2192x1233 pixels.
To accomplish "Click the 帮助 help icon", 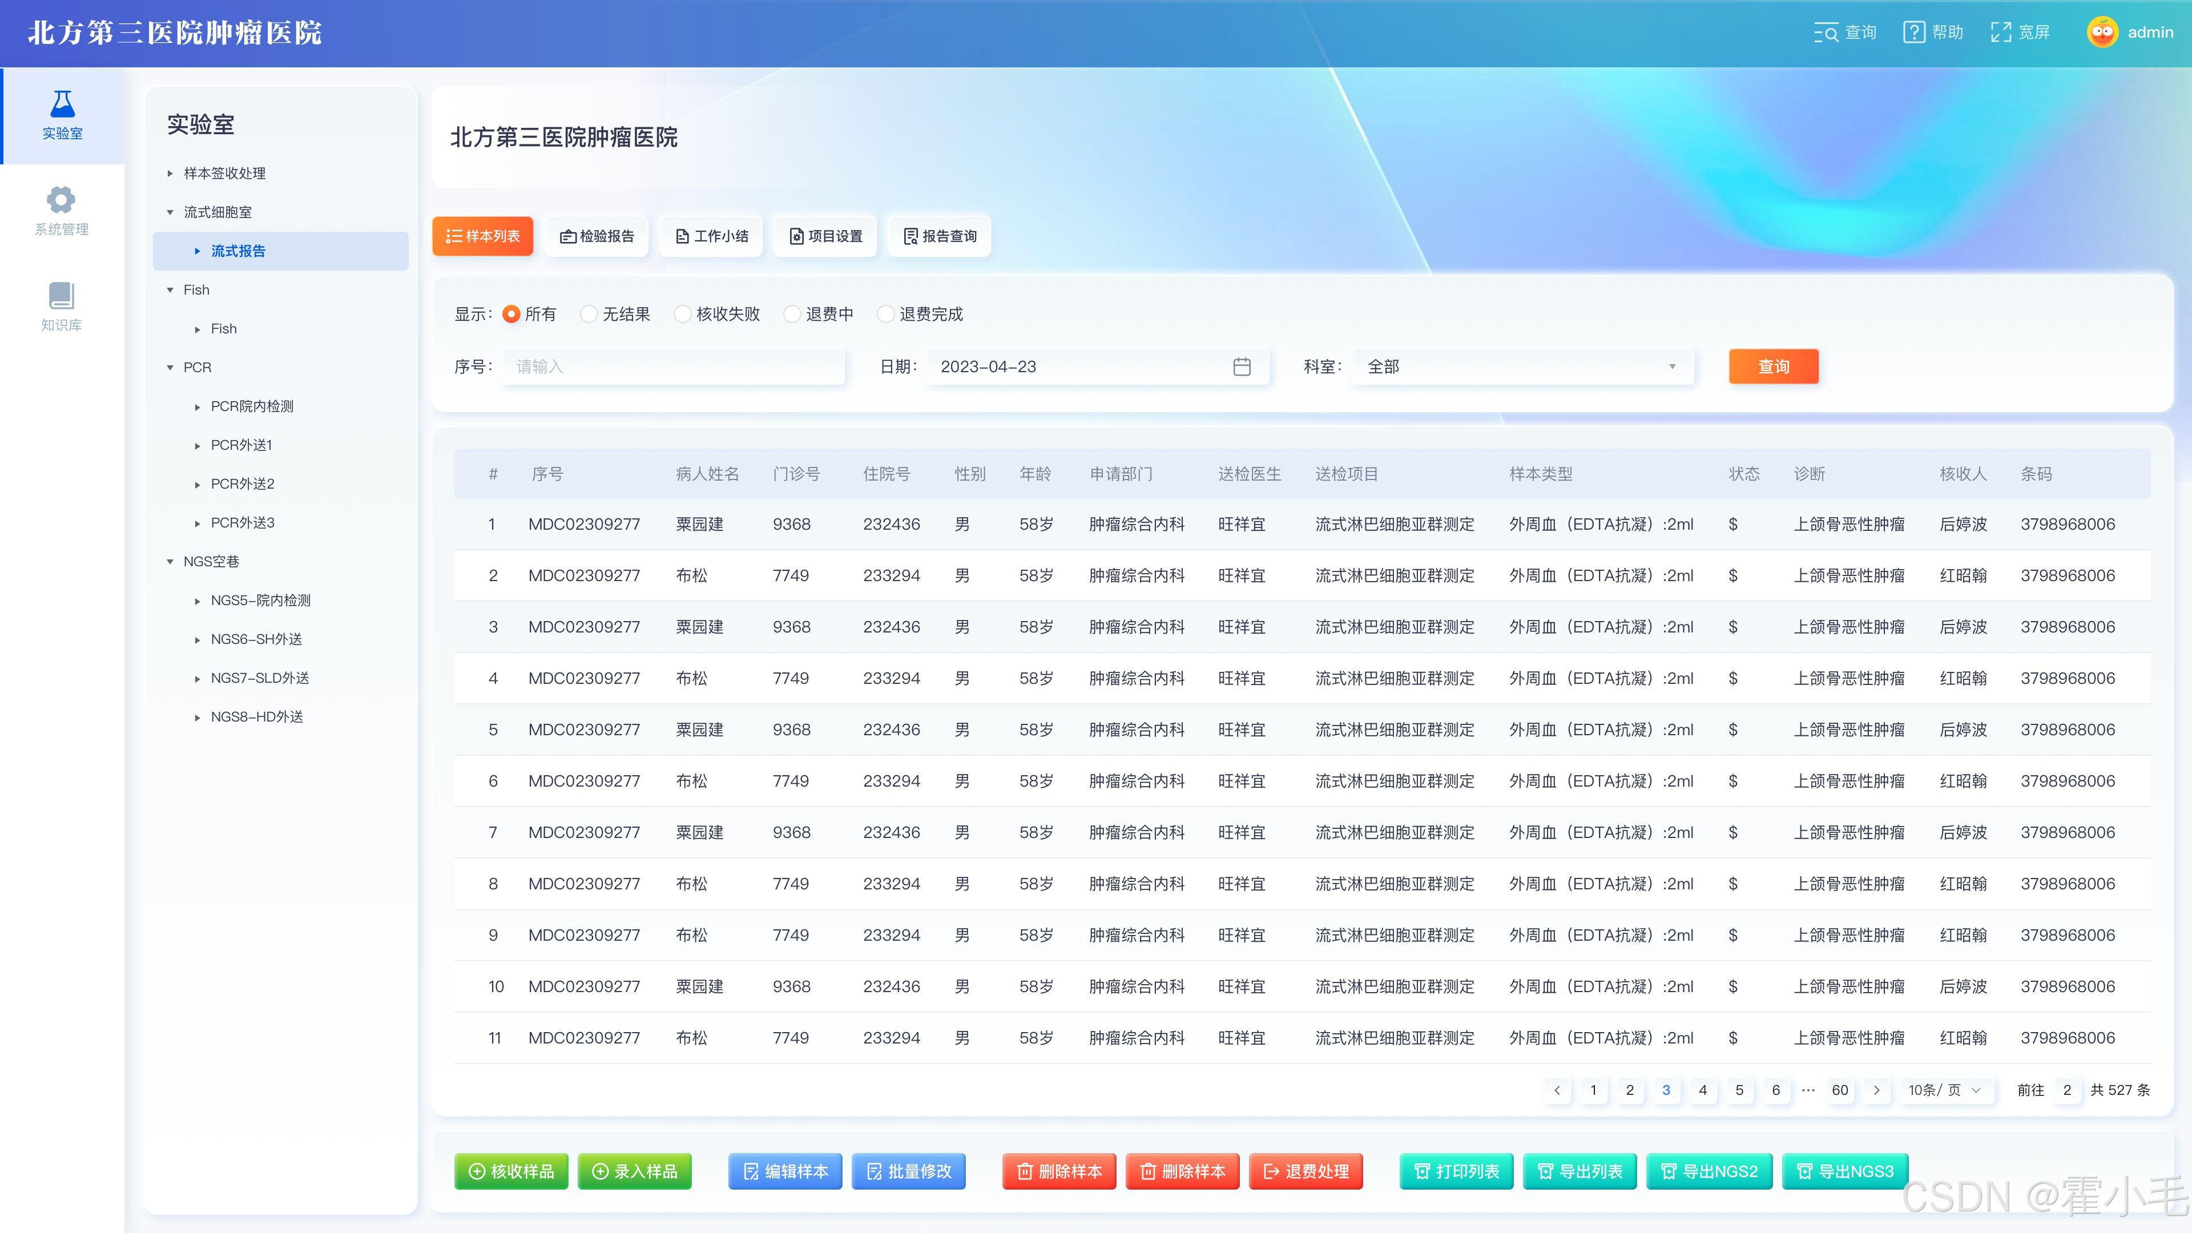I will (1913, 33).
